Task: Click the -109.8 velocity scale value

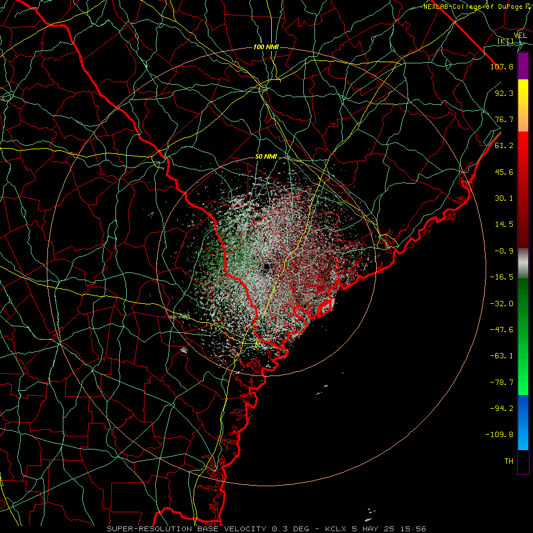Action: (x=499, y=435)
